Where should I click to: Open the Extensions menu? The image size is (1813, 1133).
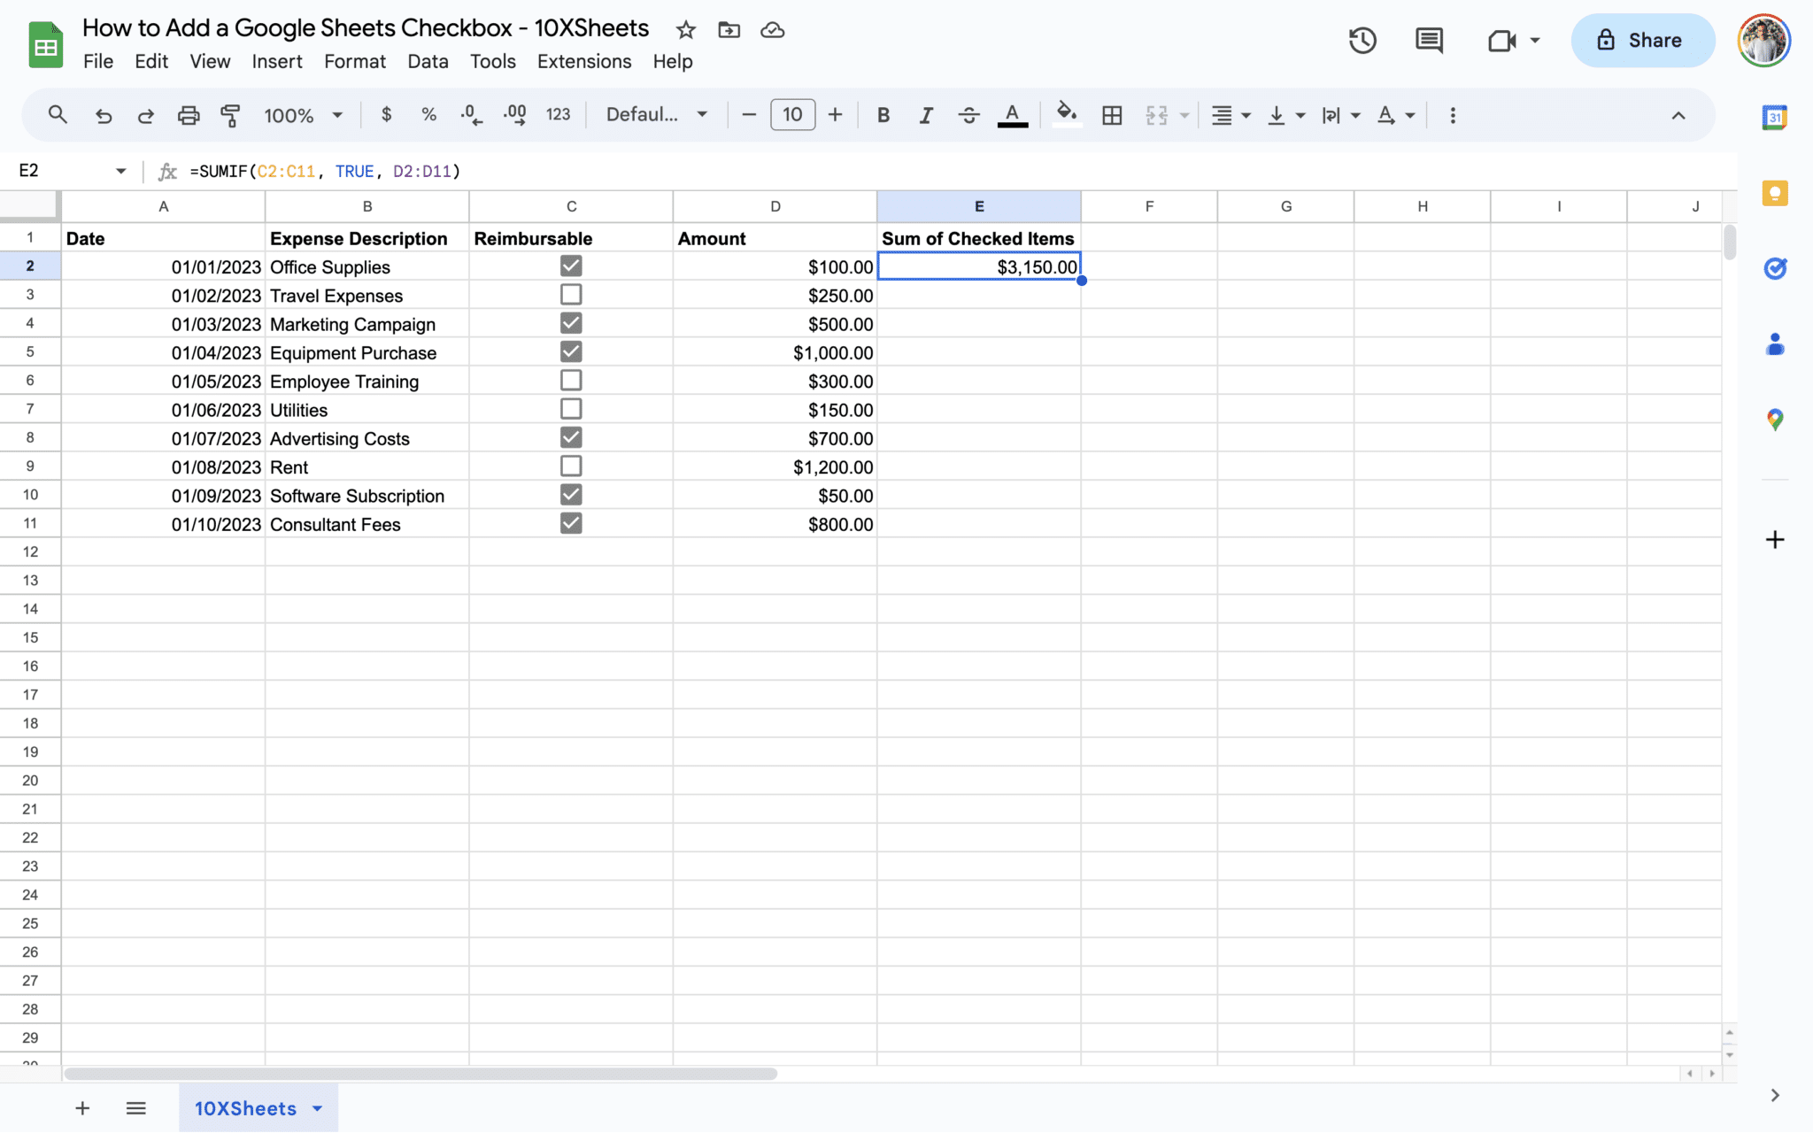584,61
